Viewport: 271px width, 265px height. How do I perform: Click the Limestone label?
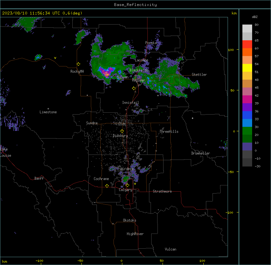tap(48, 112)
